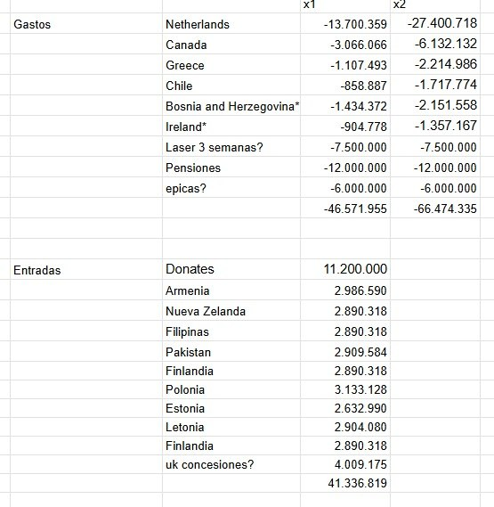Click the Laser 3 semanas? cell
This screenshot has width=494, height=507.
(231, 146)
